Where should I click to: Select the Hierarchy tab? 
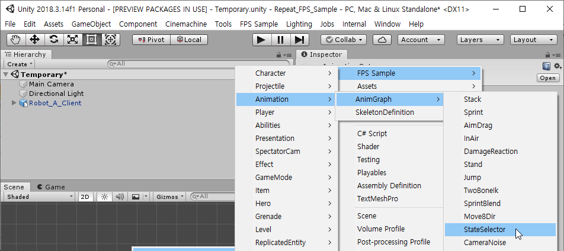(x=26, y=54)
